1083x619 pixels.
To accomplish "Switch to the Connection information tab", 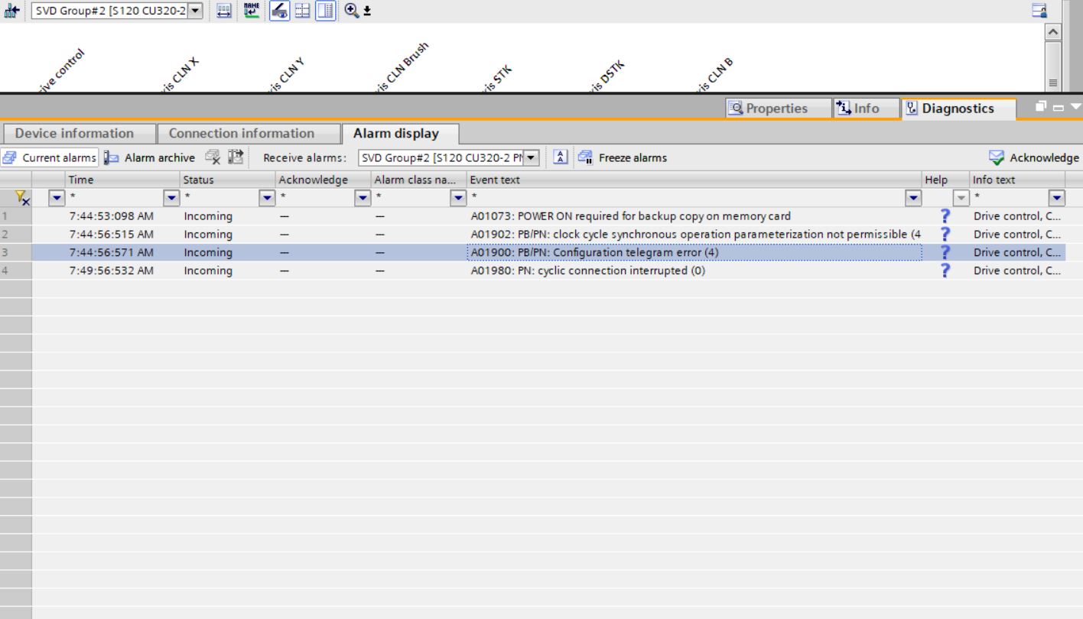I will point(241,133).
